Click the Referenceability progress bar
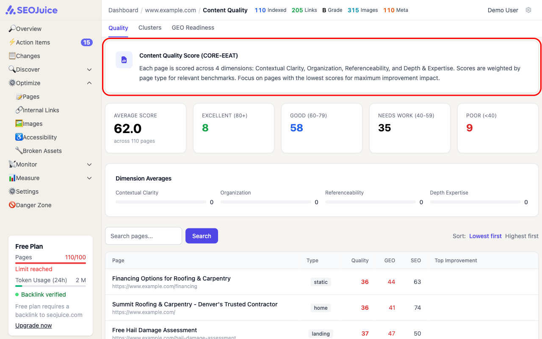Viewport: 542px width, 339px height. click(x=371, y=202)
